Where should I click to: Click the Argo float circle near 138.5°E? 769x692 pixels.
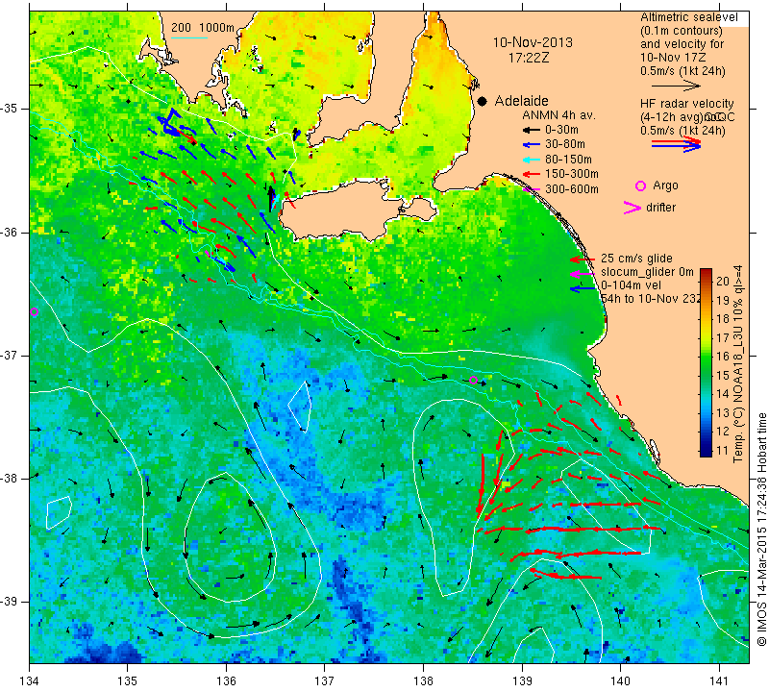(473, 380)
